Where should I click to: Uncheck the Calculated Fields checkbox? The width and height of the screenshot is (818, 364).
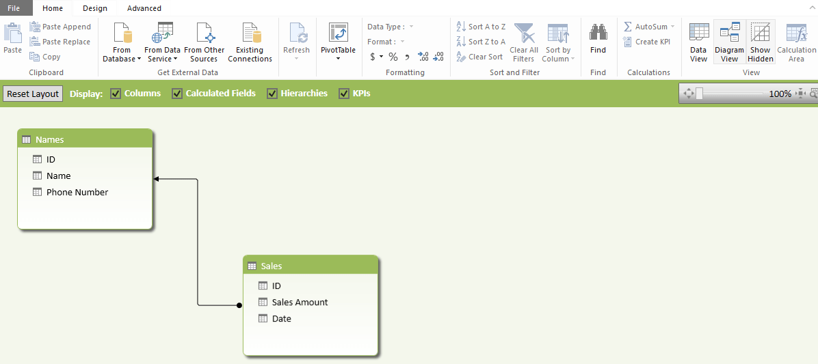click(x=177, y=94)
